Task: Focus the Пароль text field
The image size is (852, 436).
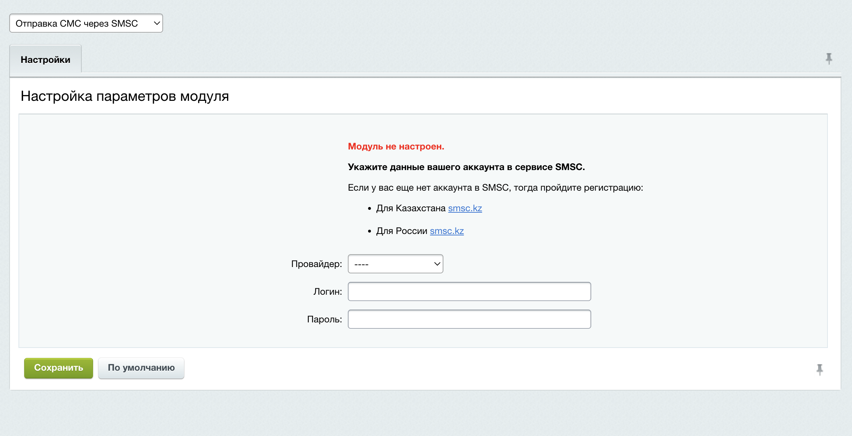Action: point(469,319)
